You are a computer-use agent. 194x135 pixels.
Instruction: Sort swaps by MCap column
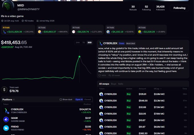(x=157, y=89)
